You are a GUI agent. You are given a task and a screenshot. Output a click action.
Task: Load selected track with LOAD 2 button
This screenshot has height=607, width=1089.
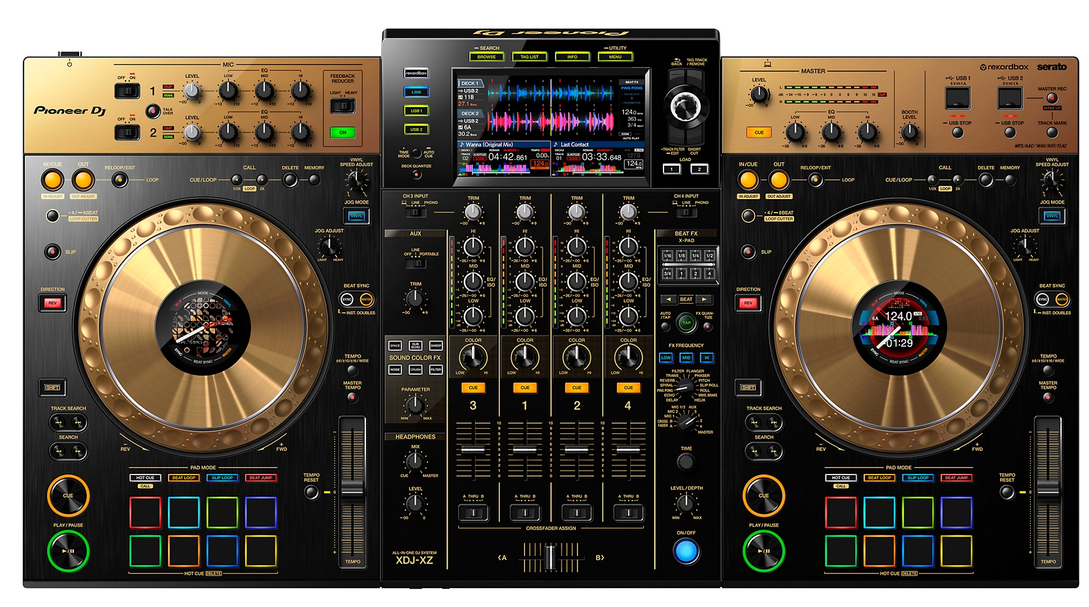coord(699,169)
